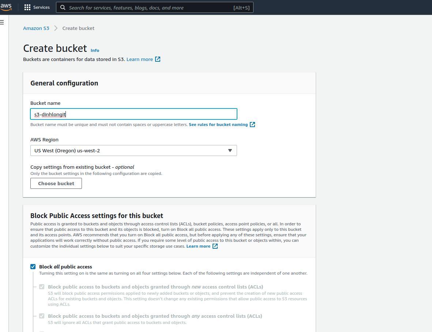Click the Choose bucket button

click(x=56, y=183)
